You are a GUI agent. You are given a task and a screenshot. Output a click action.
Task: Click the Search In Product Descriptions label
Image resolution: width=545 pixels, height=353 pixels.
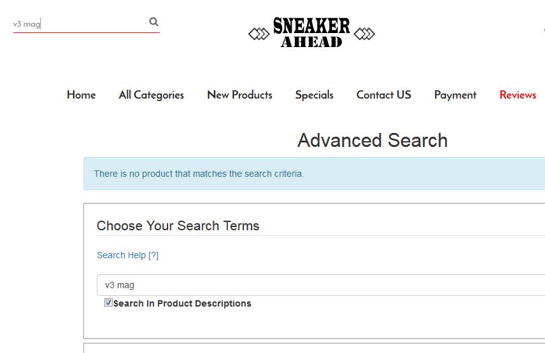coord(182,303)
